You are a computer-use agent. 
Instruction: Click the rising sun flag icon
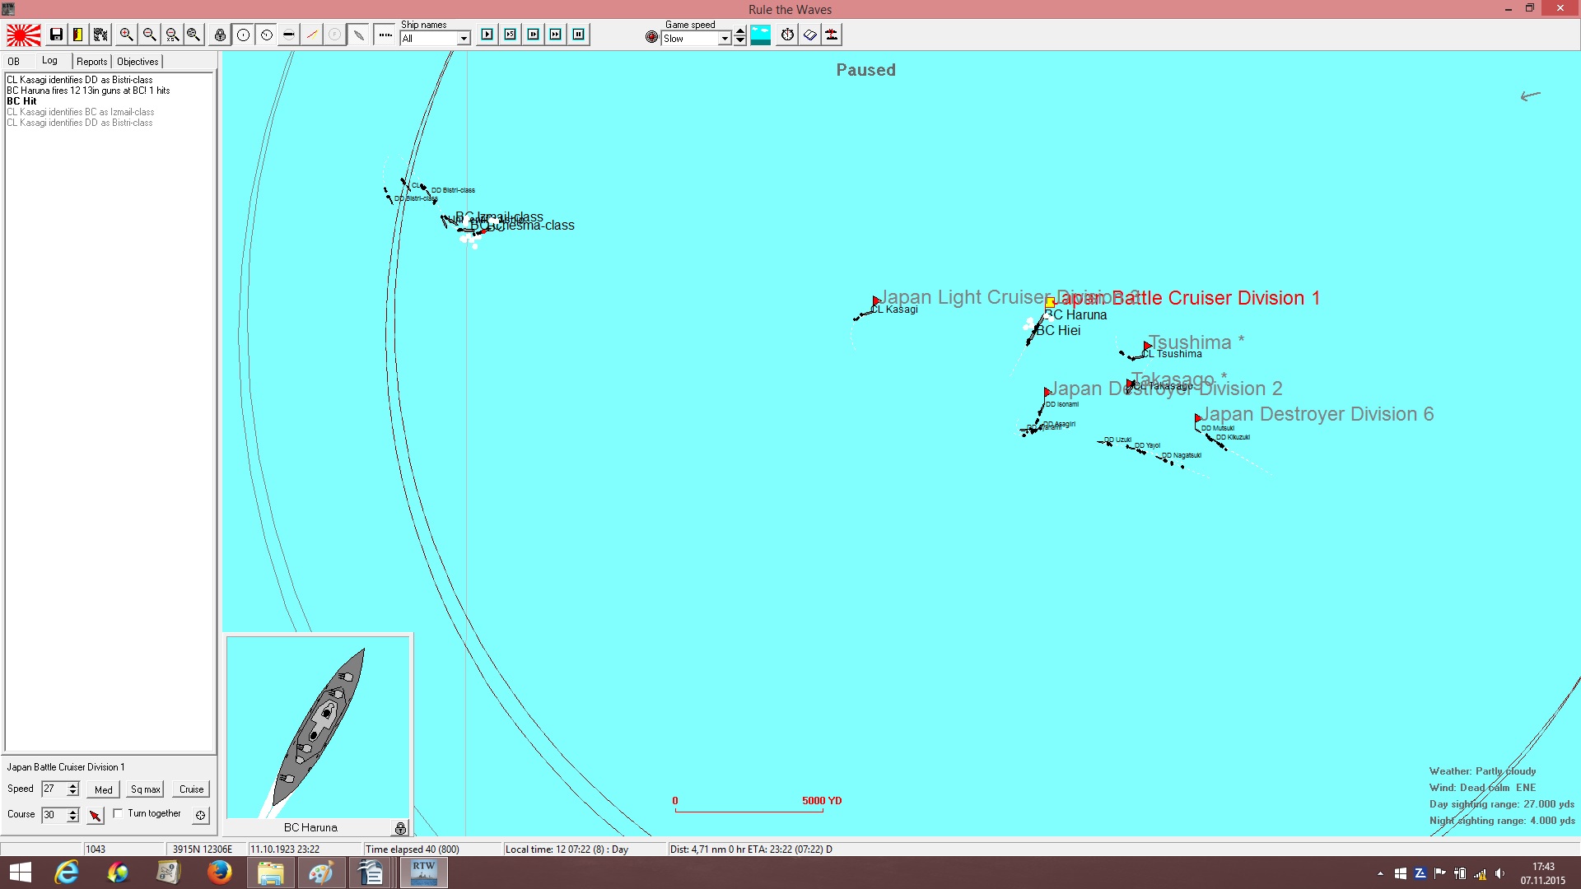(x=24, y=35)
